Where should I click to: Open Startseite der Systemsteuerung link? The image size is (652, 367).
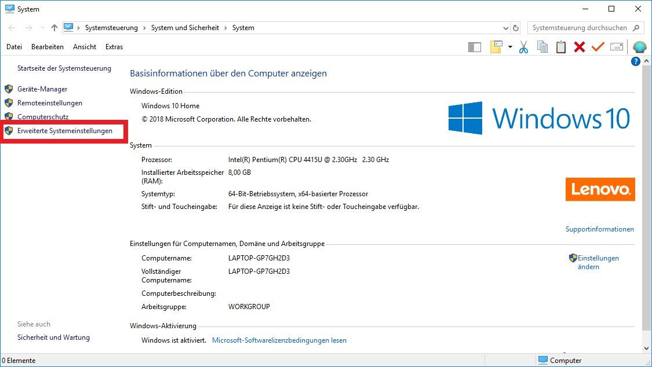(64, 68)
